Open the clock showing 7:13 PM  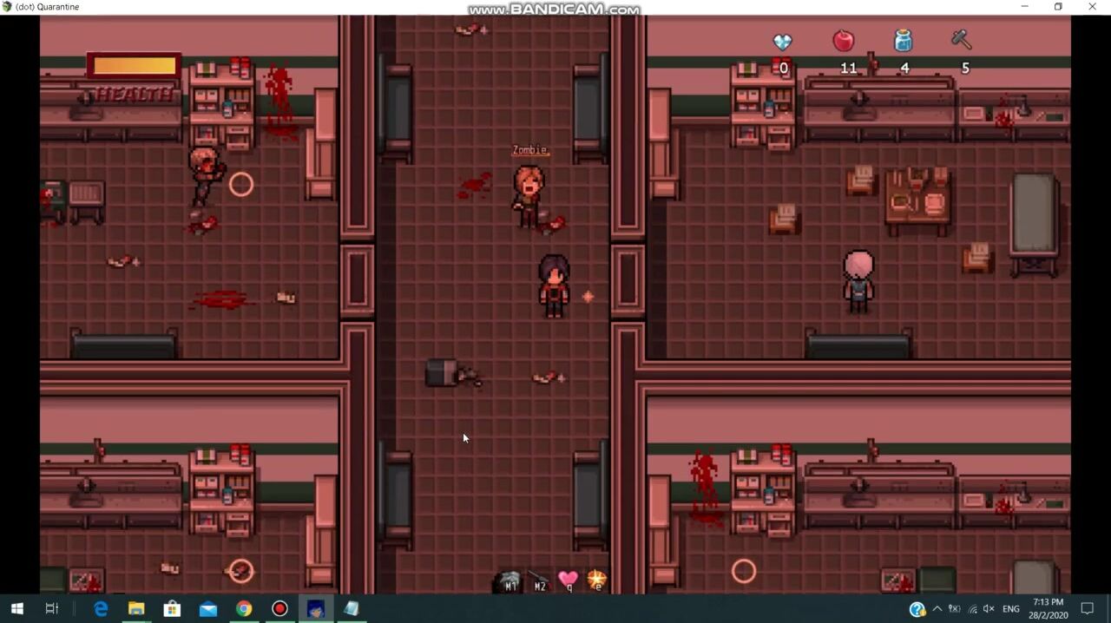click(x=1049, y=609)
